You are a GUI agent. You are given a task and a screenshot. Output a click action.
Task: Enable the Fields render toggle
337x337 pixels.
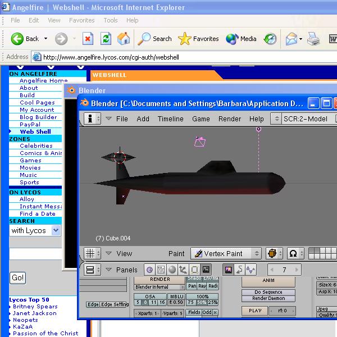(x=194, y=313)
